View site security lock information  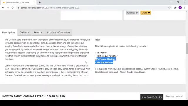[18, 8]
